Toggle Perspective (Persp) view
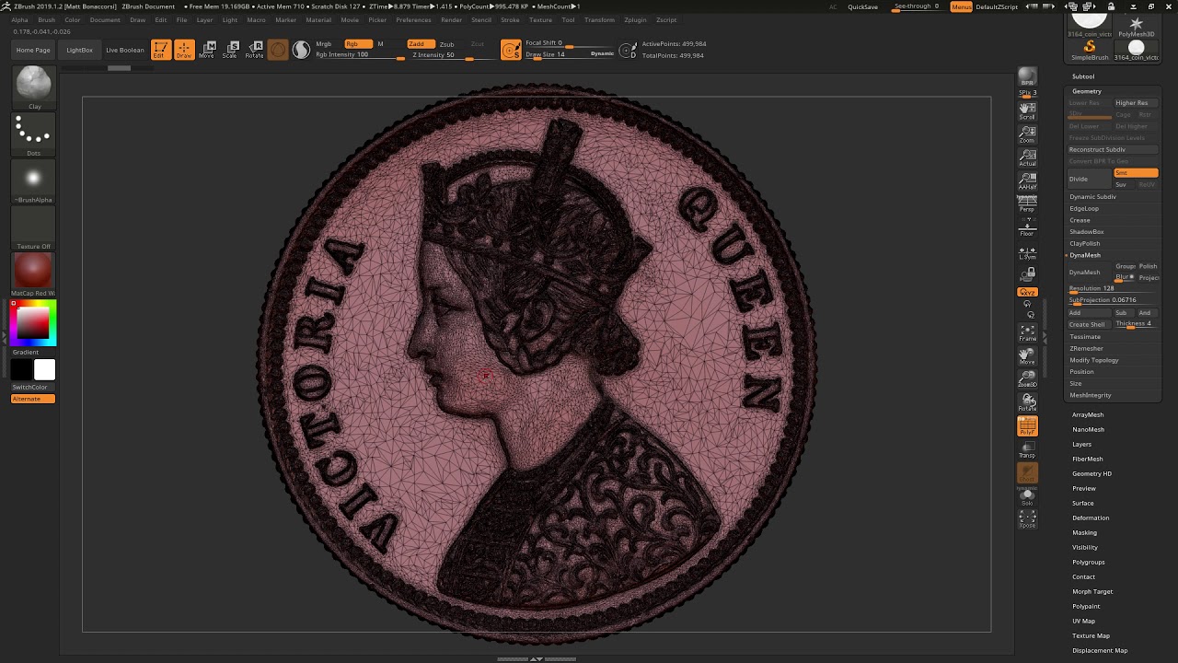 (1027, 204)
